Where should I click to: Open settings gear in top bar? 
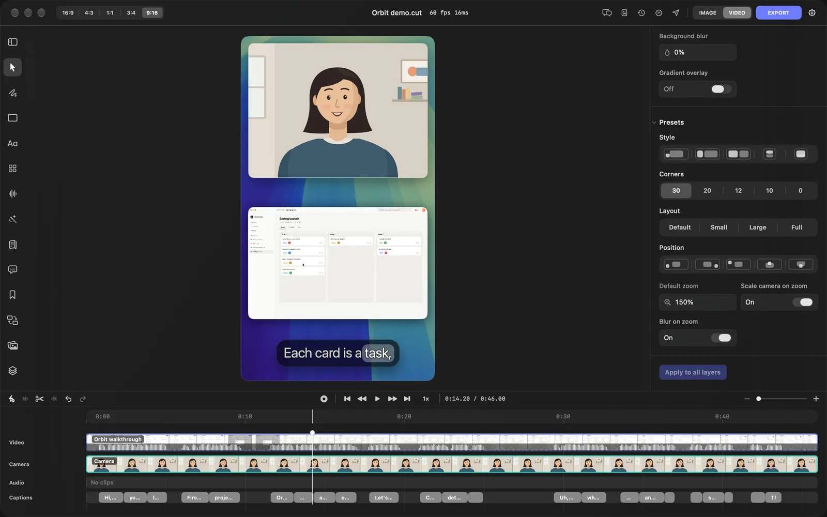[x=812, y=13]
